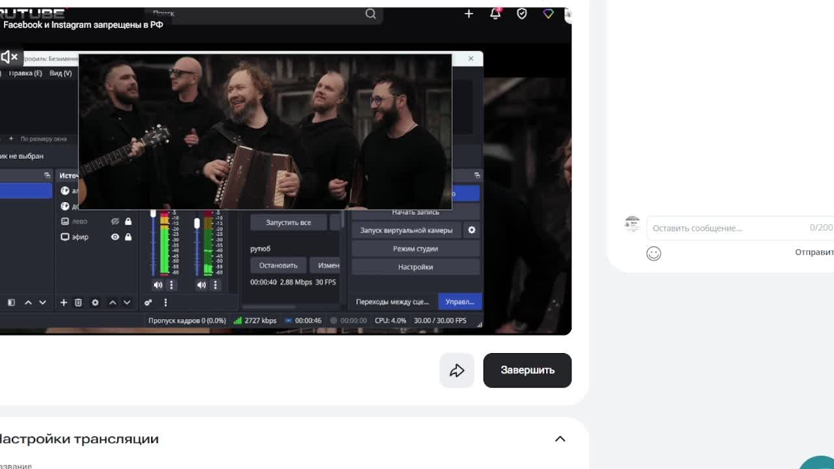Click the share arrow icon
The width and height of the screenshot is (834, 469).
457,370
